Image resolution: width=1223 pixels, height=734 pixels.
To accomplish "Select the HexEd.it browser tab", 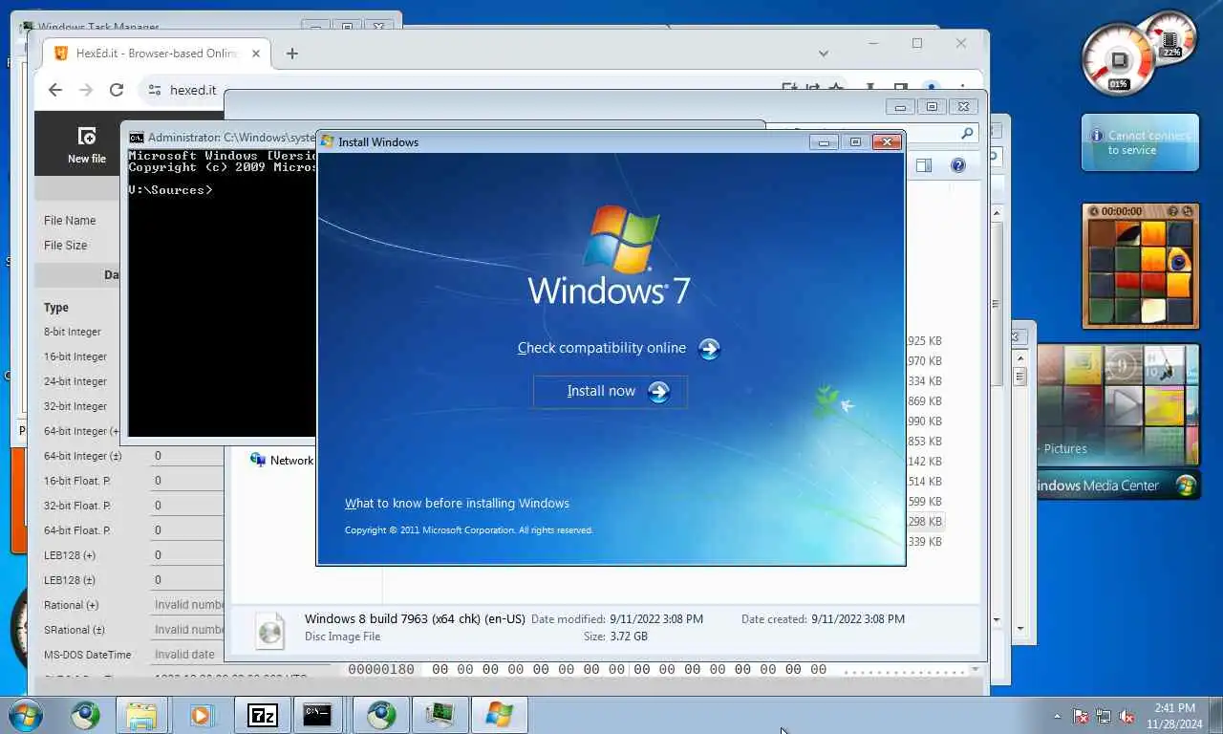I will [x=155, y=54].
